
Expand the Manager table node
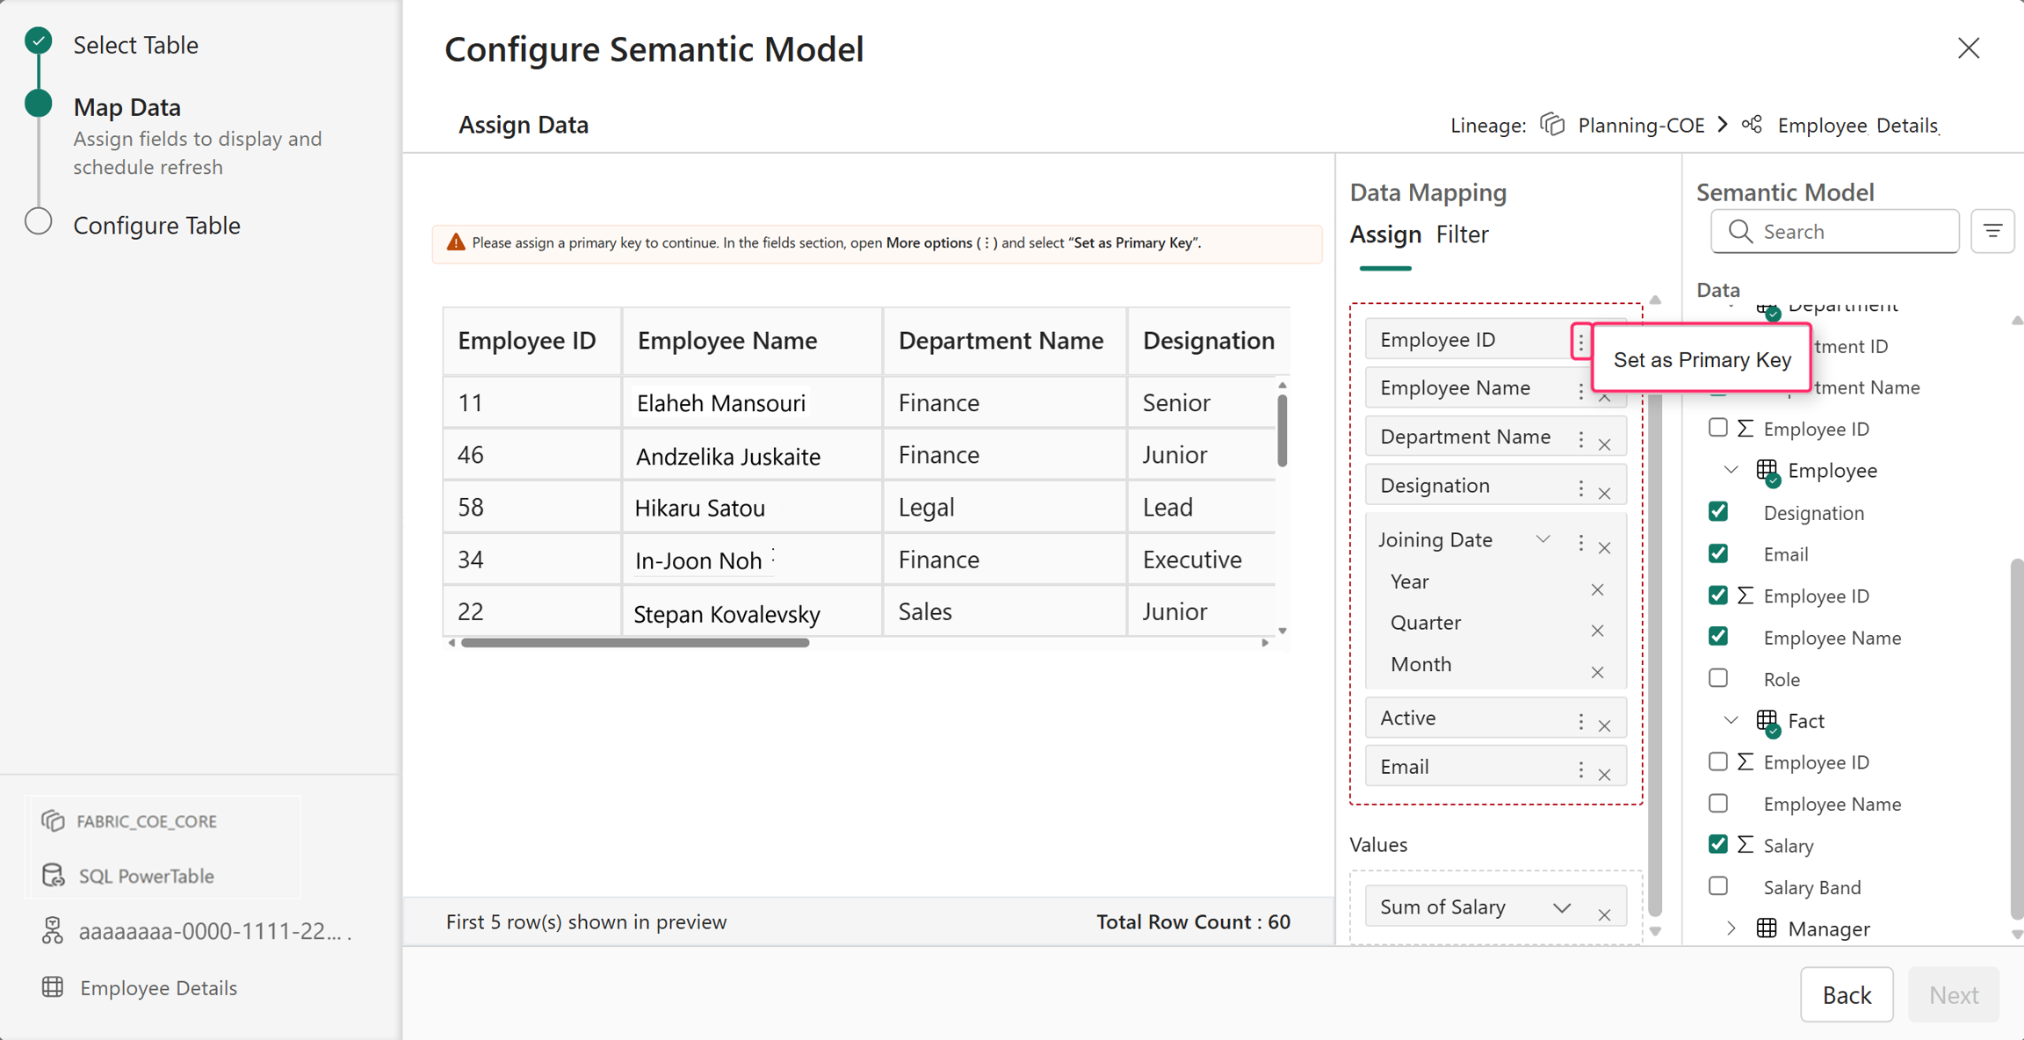point(1731,928)
